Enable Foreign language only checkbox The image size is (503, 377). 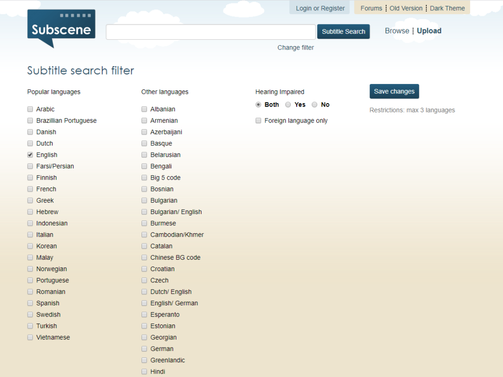[x=258, y=121]
